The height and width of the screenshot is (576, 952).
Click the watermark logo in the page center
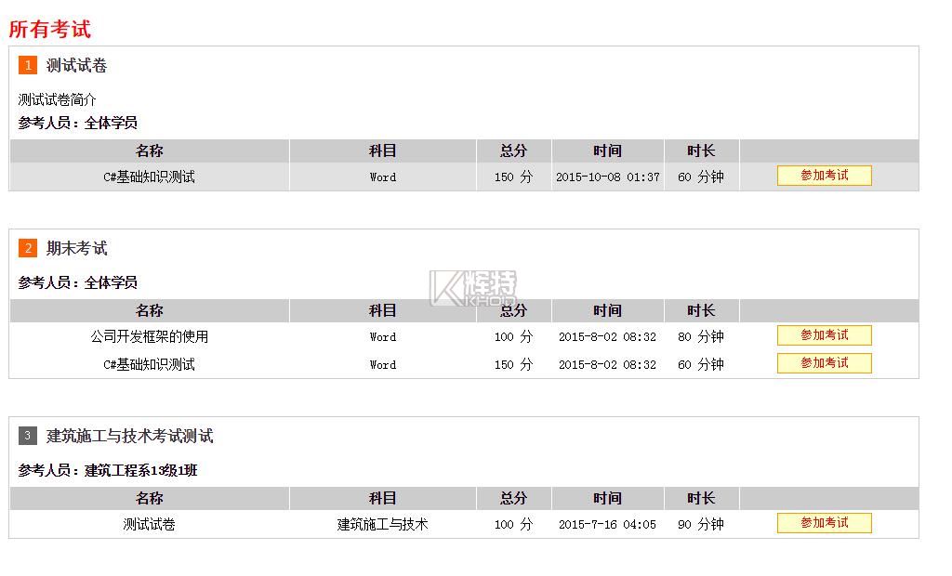(x=472, y=288)
